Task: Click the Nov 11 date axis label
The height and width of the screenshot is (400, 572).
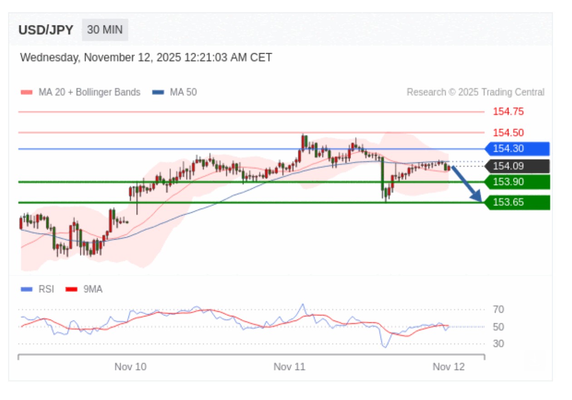Action: click(289, 367)
